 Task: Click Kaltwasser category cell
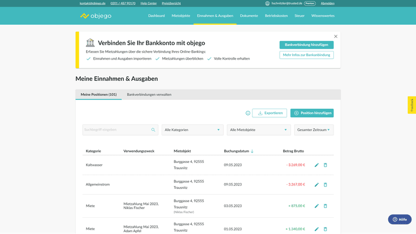click(x=94, y=165)
